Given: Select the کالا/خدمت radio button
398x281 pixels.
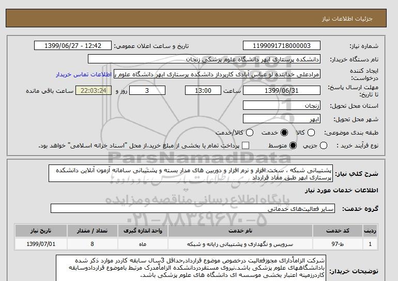Looking at the screenshot, I should [x=250, y=133].
